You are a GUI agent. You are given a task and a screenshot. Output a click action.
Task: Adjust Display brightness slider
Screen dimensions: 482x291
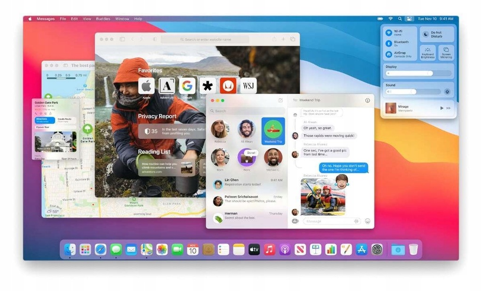418,73
